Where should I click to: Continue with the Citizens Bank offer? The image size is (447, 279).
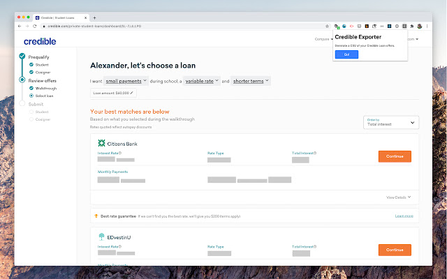(395, 156)
